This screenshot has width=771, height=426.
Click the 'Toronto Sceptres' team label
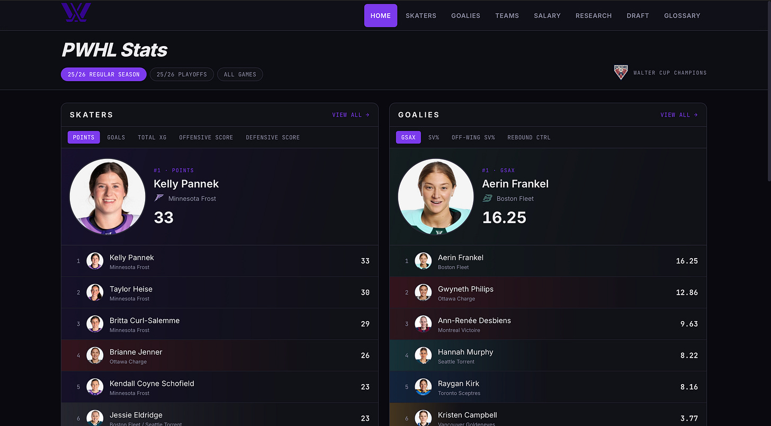(459, 393)
